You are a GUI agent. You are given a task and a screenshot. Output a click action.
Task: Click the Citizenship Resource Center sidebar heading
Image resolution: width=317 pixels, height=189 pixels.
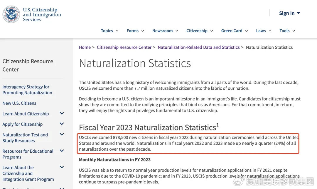[28, 65]
